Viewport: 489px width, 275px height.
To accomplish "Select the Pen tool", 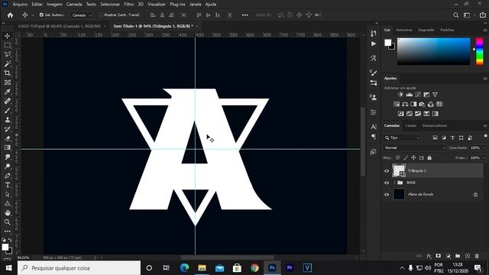I will (7, 176).
